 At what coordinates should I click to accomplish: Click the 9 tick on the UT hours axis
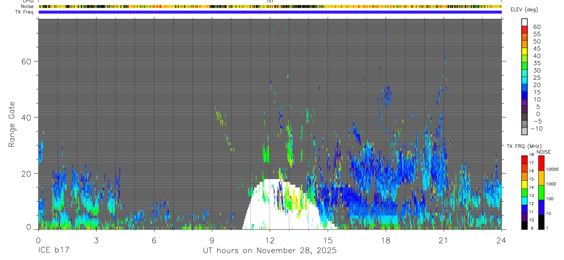point(212,240)
